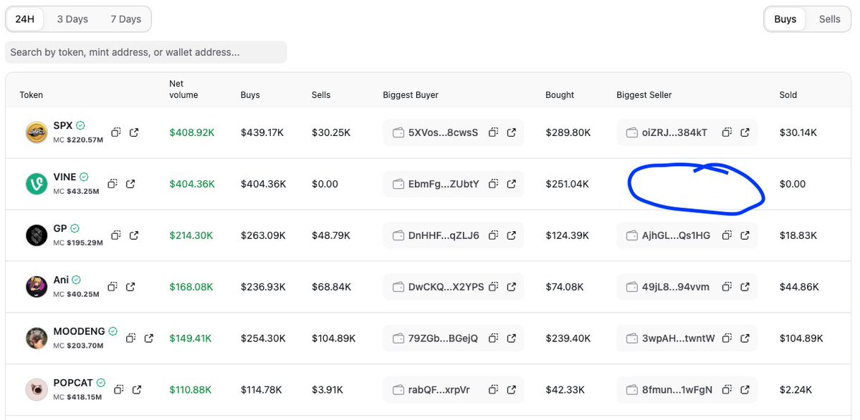
Task: Open VINE token in external link
Action: (130, 184)
